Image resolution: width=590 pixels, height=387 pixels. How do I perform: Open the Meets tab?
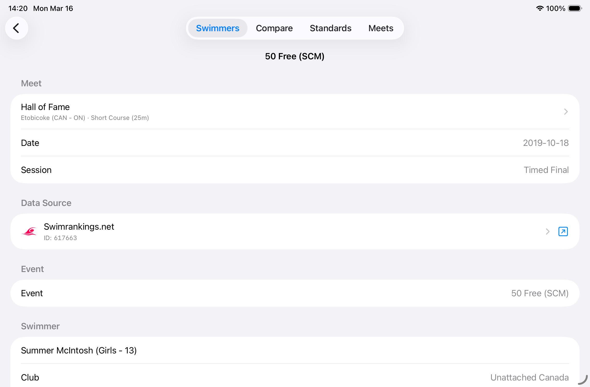click(x=381, y=28)
